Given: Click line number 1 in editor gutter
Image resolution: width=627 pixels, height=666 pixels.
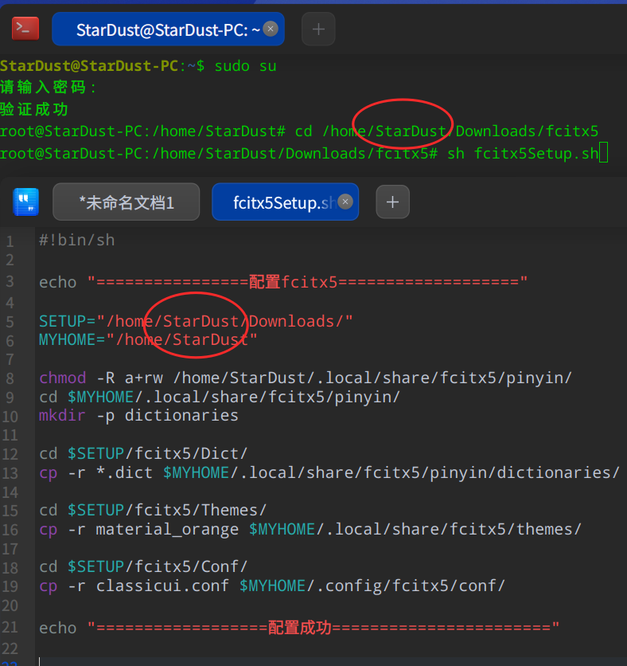Looking at the screenshot, I should click(x=10, y=242).
